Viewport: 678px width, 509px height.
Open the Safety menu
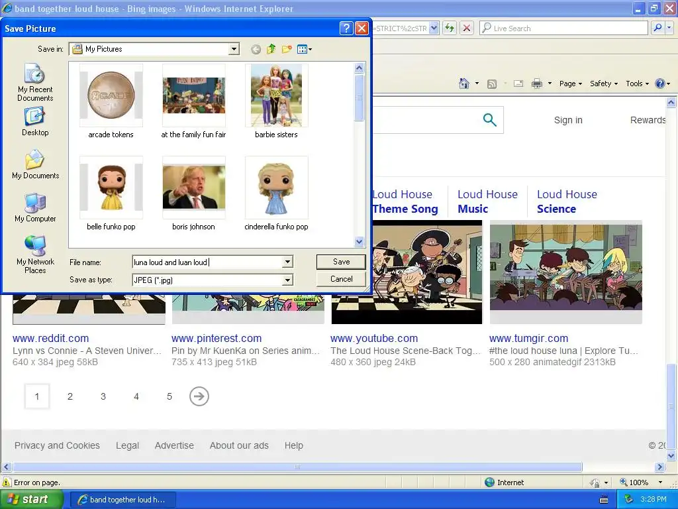(x=604, y=84)
